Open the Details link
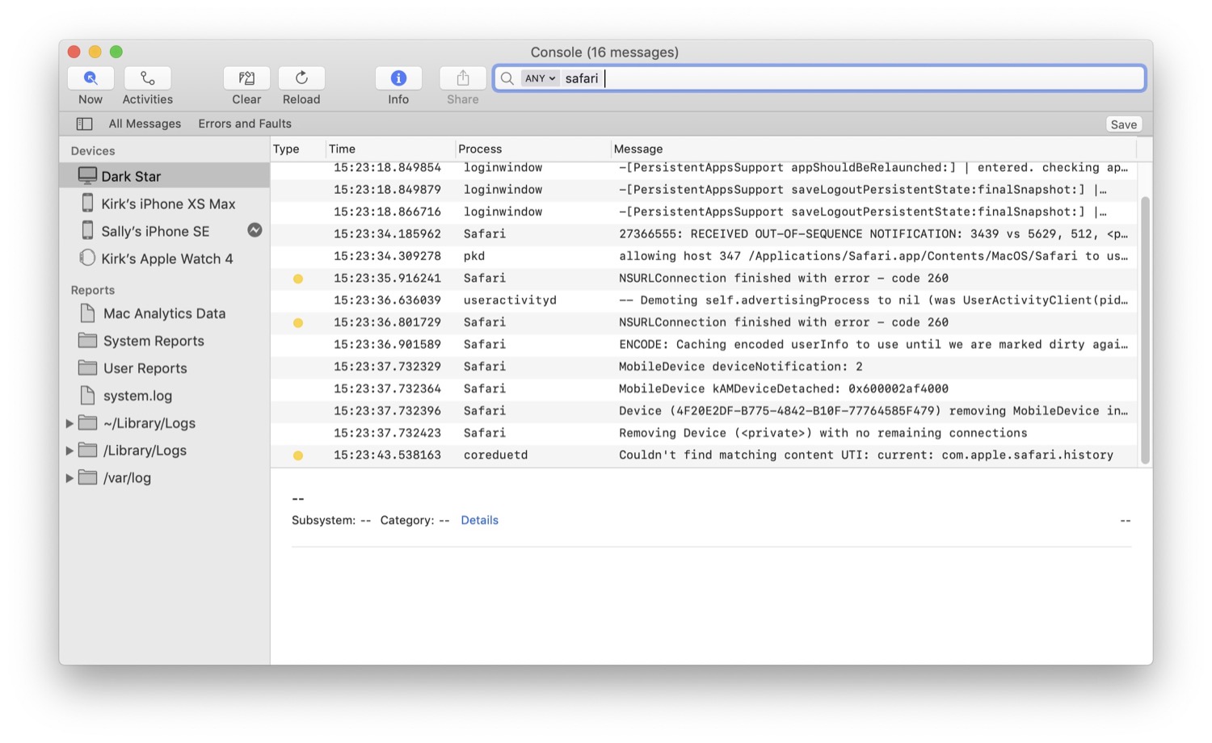1212x743 pixels. 479,520
